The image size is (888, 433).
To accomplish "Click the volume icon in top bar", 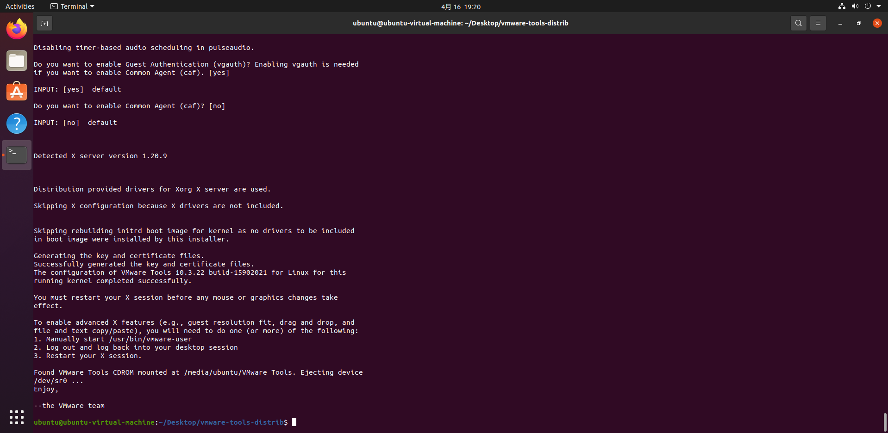I will coord(855,6).
